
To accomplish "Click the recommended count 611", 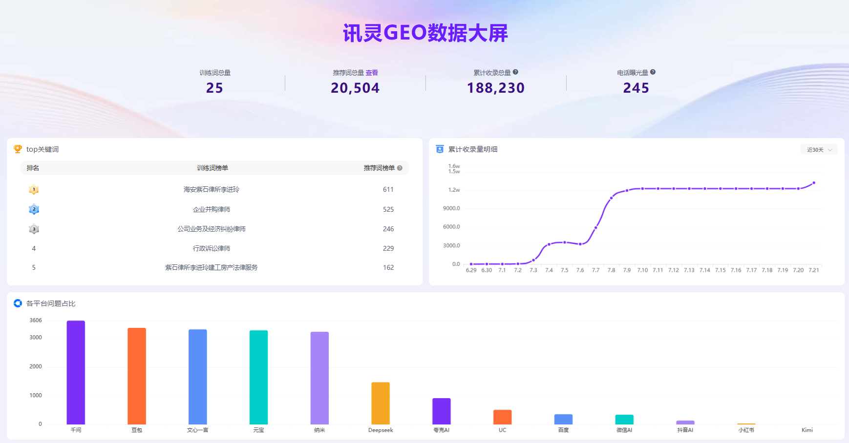I will point(388,189).
